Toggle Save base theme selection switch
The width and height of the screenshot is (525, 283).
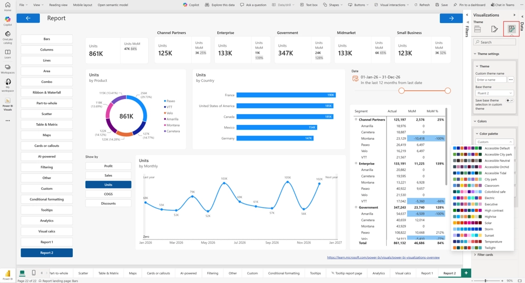pos(509,101)
